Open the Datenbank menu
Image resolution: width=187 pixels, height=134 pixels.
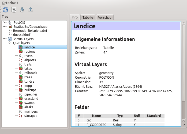pos(10,2)
